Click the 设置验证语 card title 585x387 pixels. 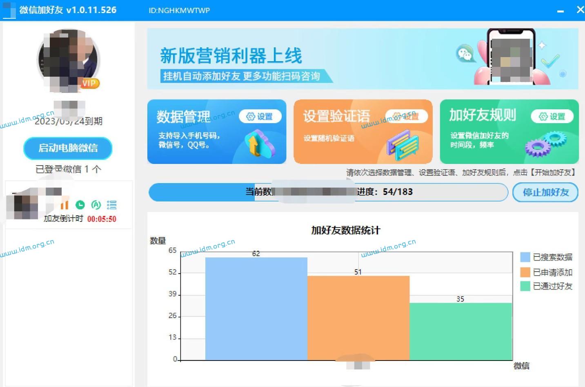coord(336,116)
